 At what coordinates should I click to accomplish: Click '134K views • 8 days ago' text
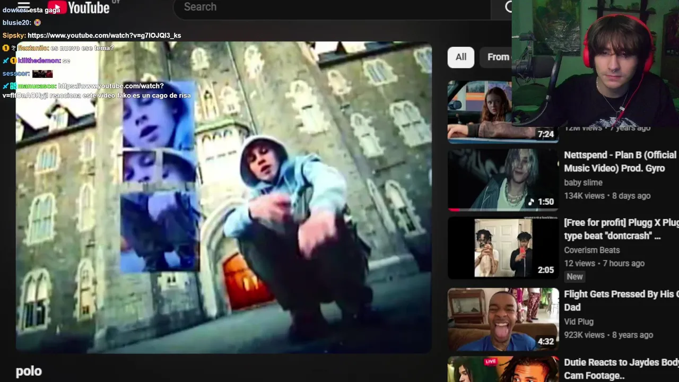click(607, 196)
